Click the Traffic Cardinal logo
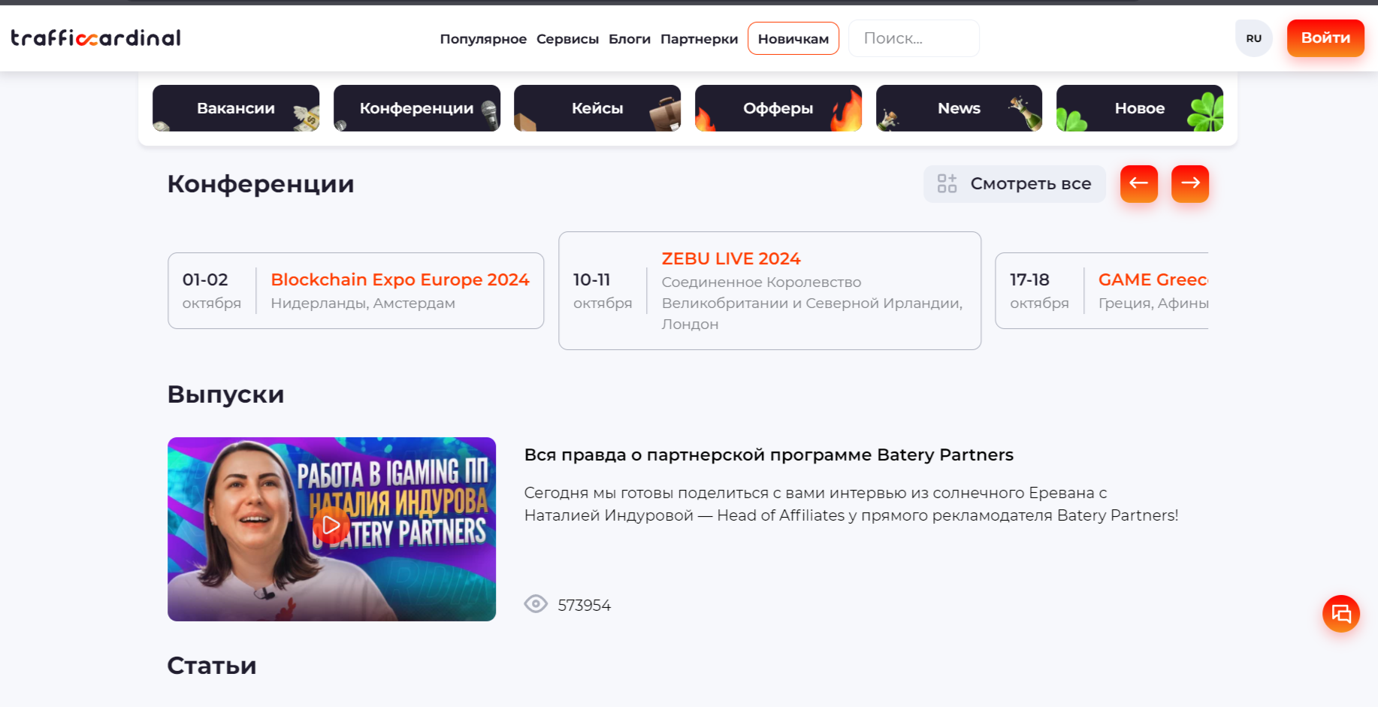1378x707 pixels. point(95,38)
